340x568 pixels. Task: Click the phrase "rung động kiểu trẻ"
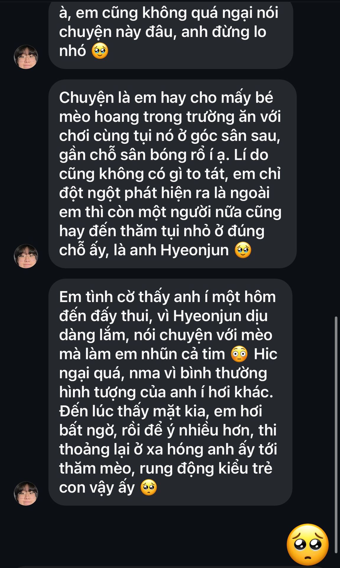[206, 468]
